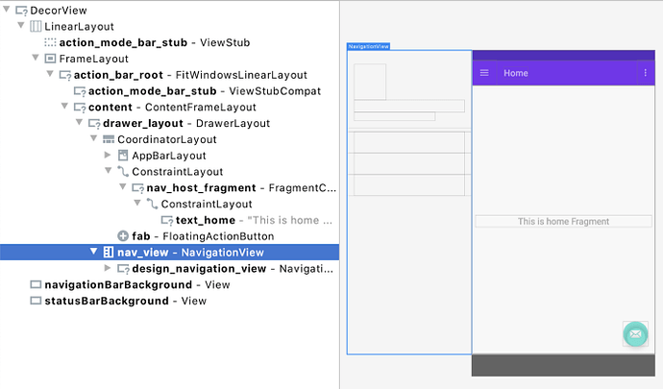Collapse the nav_view tree node
663x389 pixels.
pyautogui.click(x=93, y=253)
